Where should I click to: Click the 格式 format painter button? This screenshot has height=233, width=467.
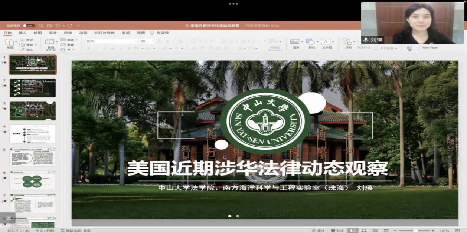26,50
